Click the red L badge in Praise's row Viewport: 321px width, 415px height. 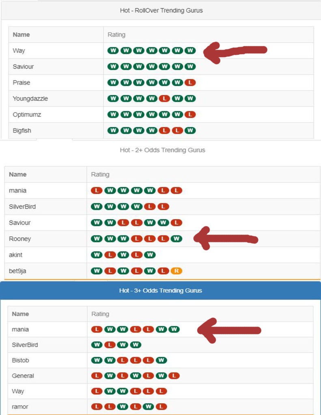(190, 83)
